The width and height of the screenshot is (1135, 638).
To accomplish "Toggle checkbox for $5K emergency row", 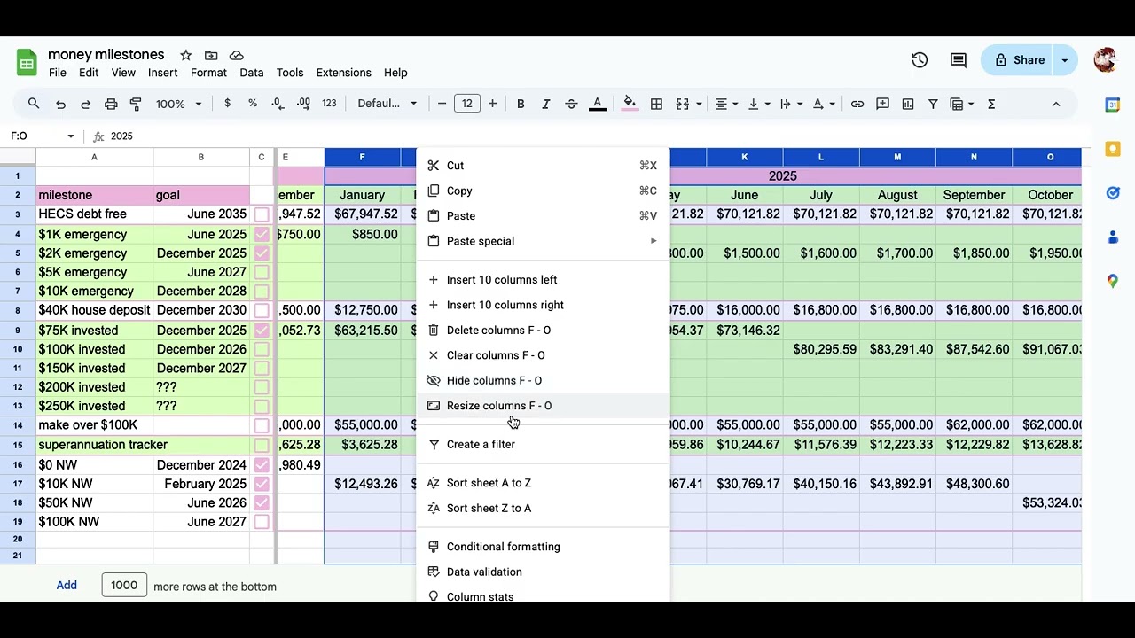I will tap(262, 272).
